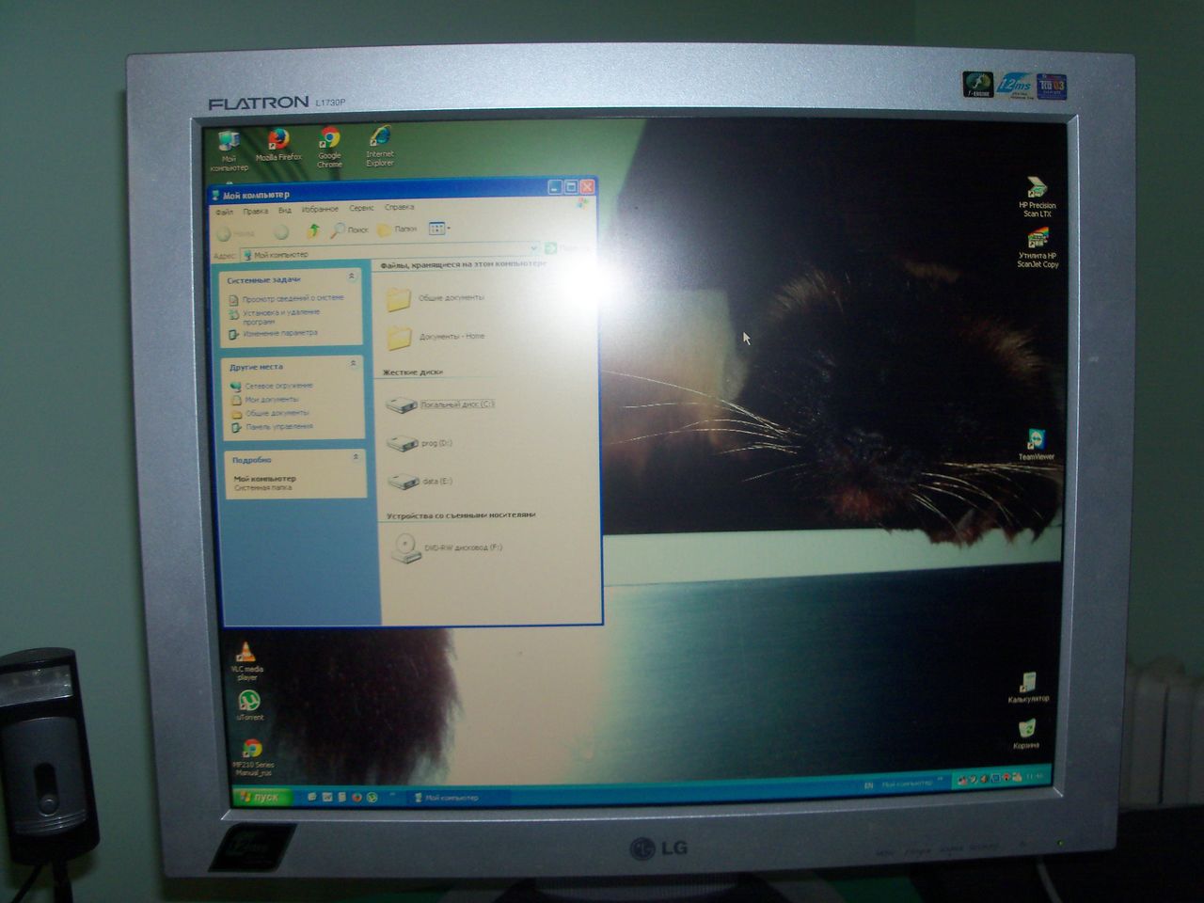
Task: Open Internet Explorer desktop icon
Action: (380, 141)
